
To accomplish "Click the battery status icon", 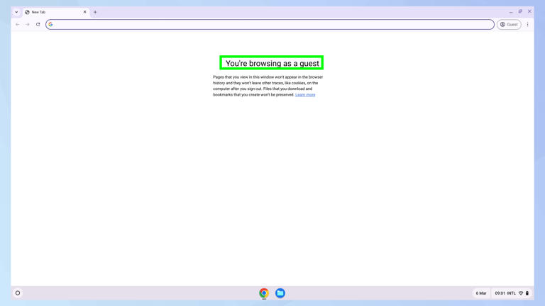I will click(527, 293).
